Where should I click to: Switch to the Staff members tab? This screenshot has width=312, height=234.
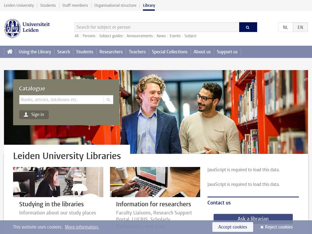tap(75, 5)
